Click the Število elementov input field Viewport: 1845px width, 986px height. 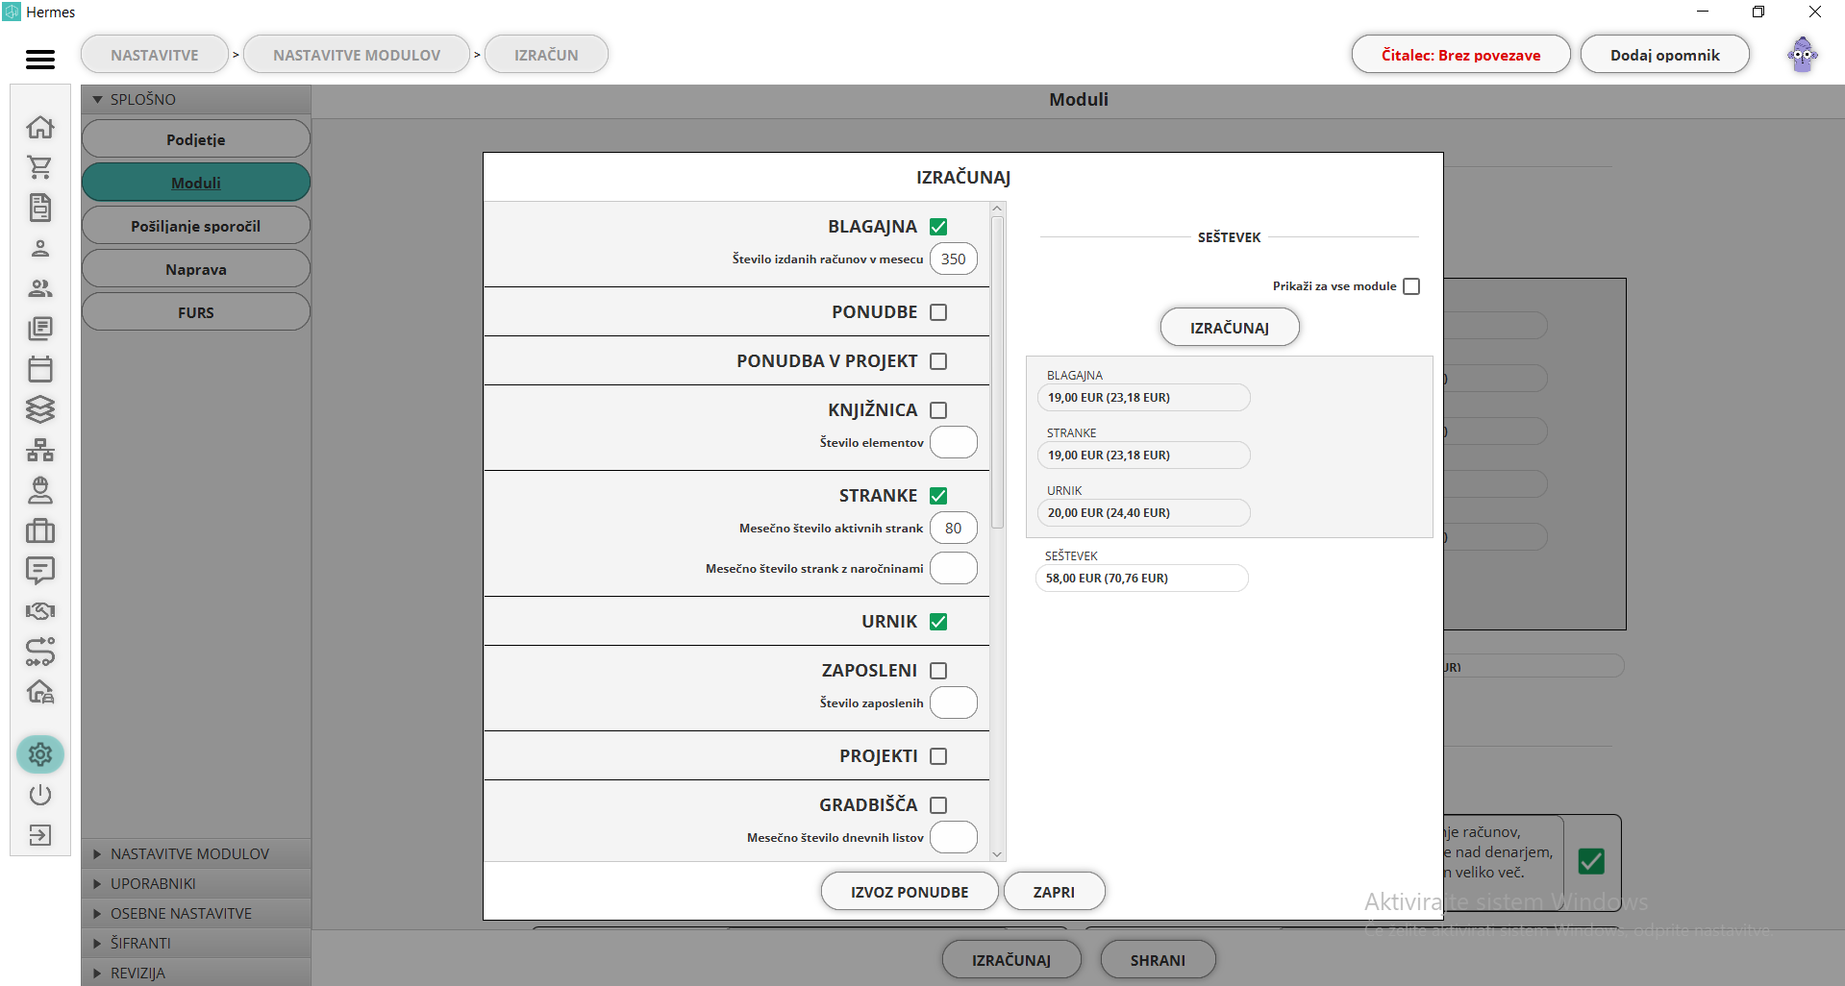pos(954,443)
